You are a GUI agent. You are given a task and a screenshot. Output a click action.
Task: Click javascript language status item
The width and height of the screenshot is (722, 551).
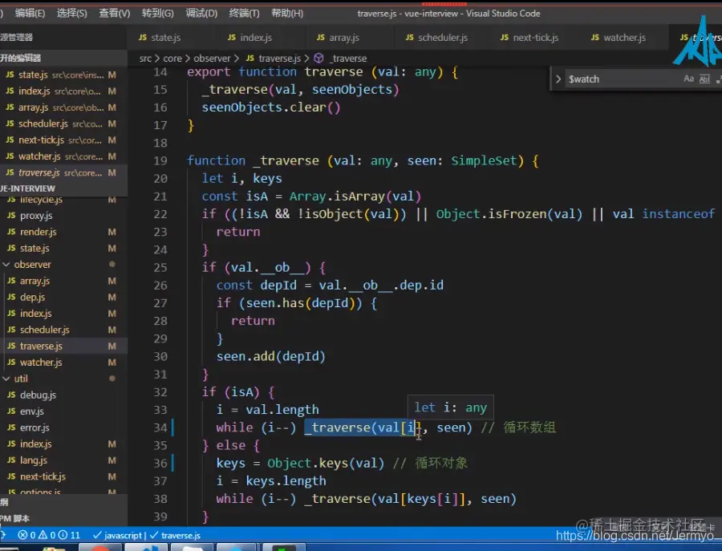118,535
